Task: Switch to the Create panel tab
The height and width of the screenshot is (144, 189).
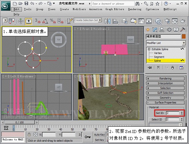Action: coord(148,30)
